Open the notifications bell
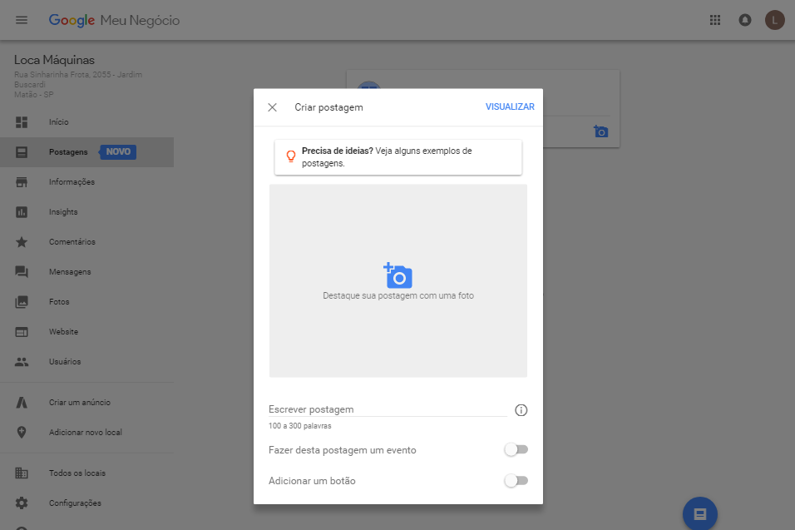795x530 pixels. click(x=745, y=20)
